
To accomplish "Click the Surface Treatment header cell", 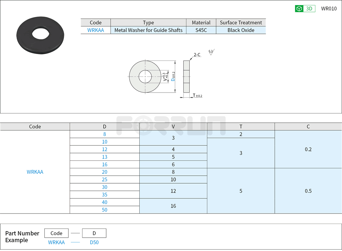I will [241, 22].
